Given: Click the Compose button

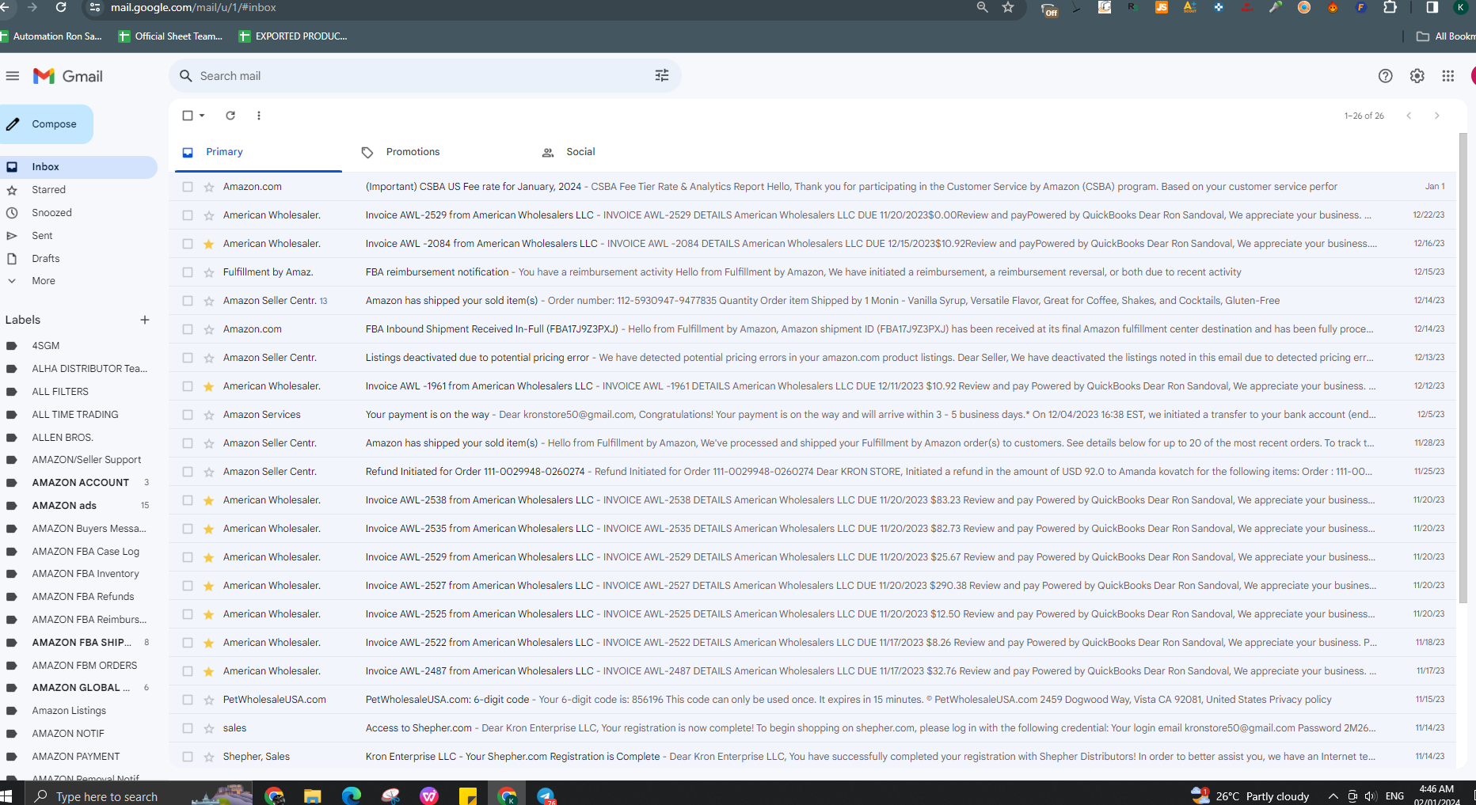Looking at the screenshot, I should click(46, 124).
